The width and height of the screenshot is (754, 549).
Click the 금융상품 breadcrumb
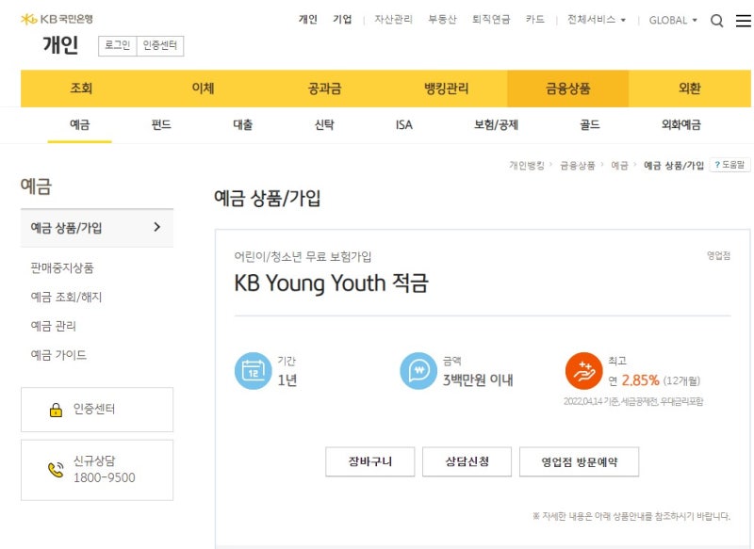pyautogui.click(x=578, y=165)
